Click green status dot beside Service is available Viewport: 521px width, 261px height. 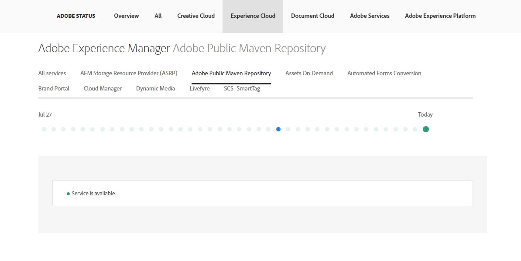coord(68,194)
